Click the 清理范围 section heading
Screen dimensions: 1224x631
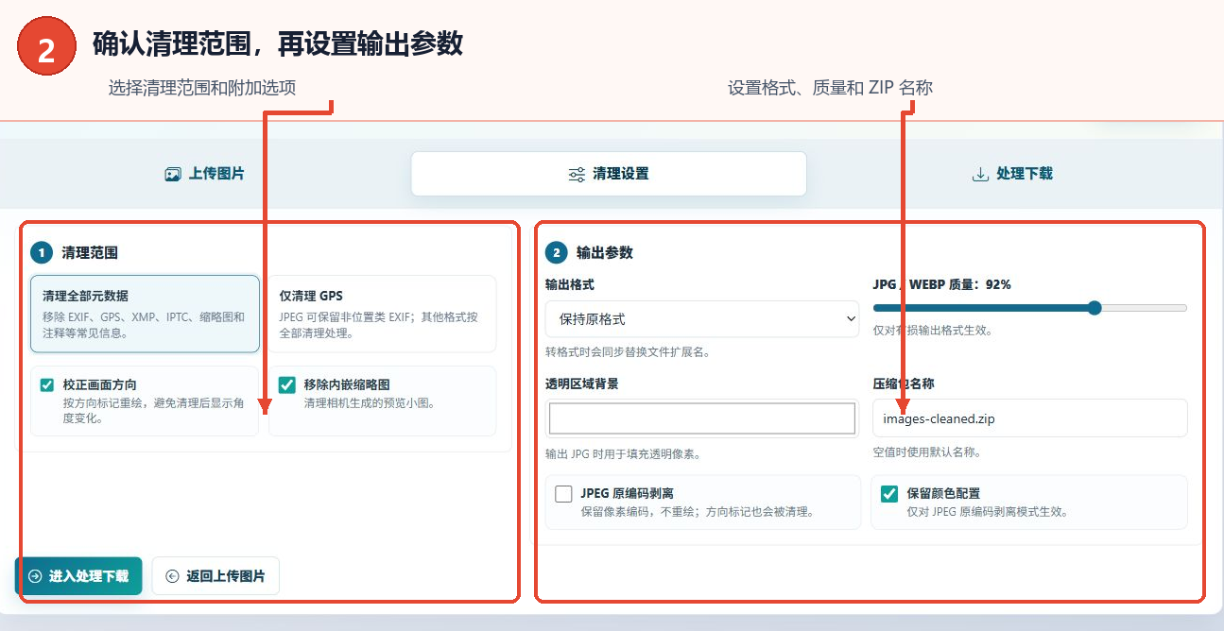[90, 252]
